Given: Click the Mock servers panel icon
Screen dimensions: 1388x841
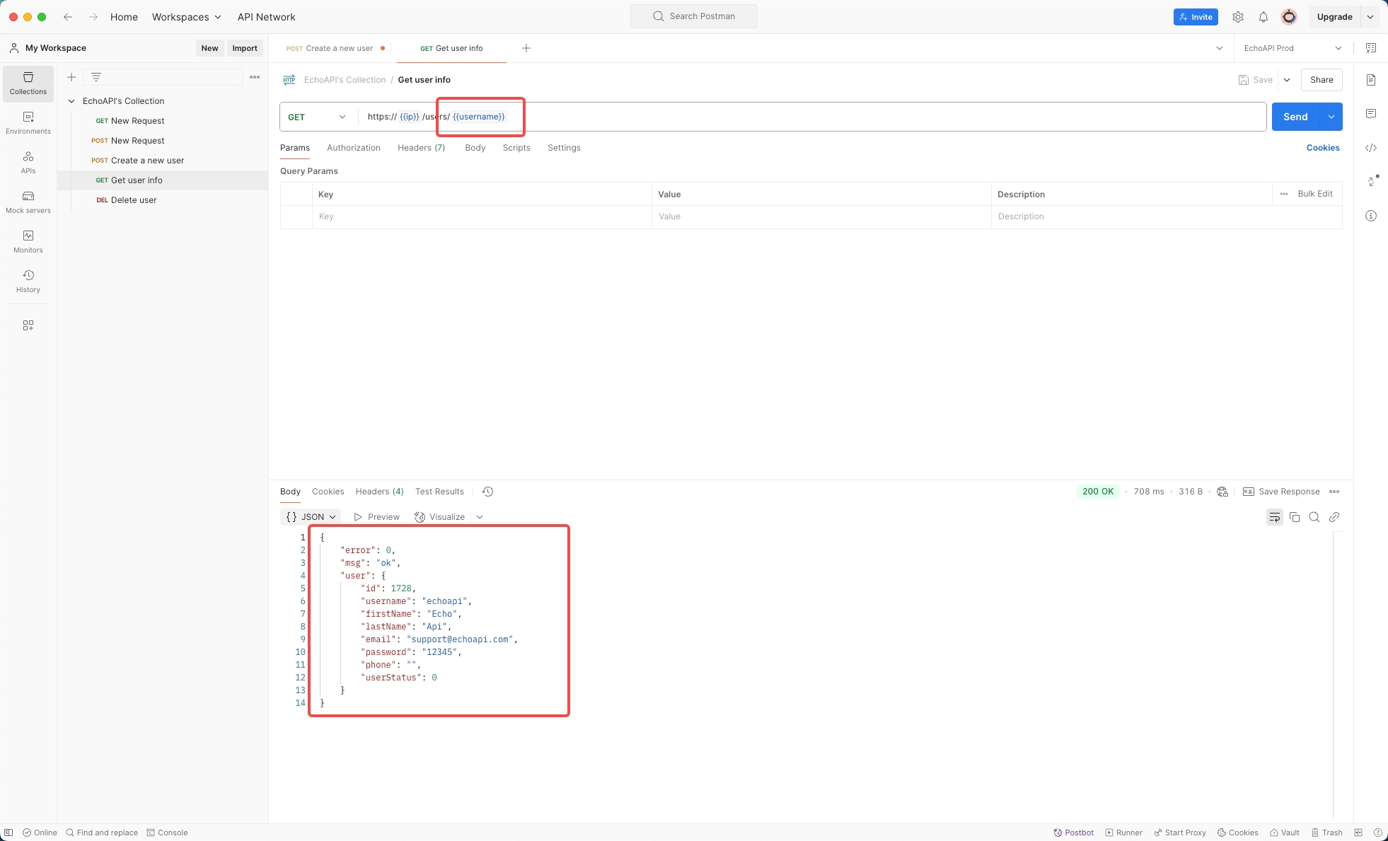Looking at the screenshot, I should coord(28,195).
